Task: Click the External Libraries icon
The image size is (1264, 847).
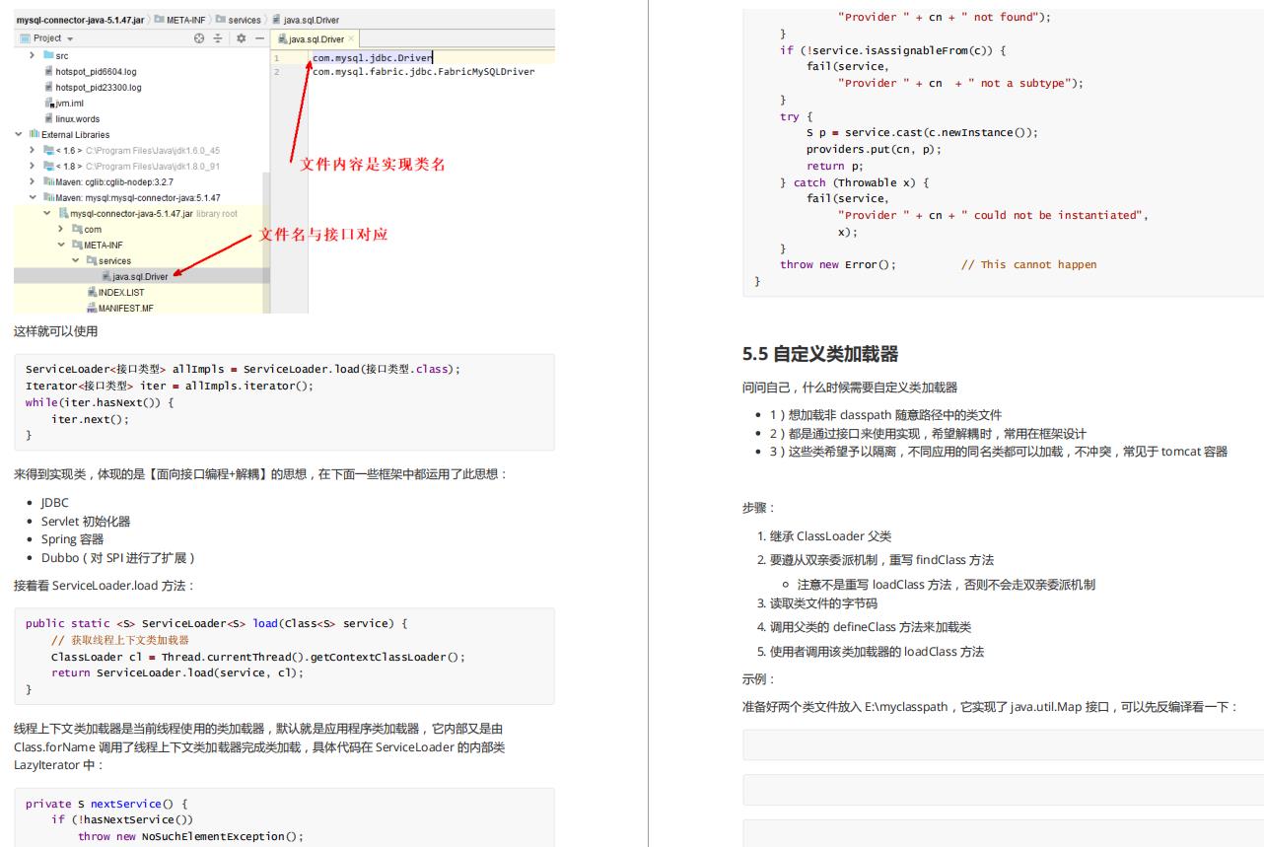Action: [x=34, y=134]
